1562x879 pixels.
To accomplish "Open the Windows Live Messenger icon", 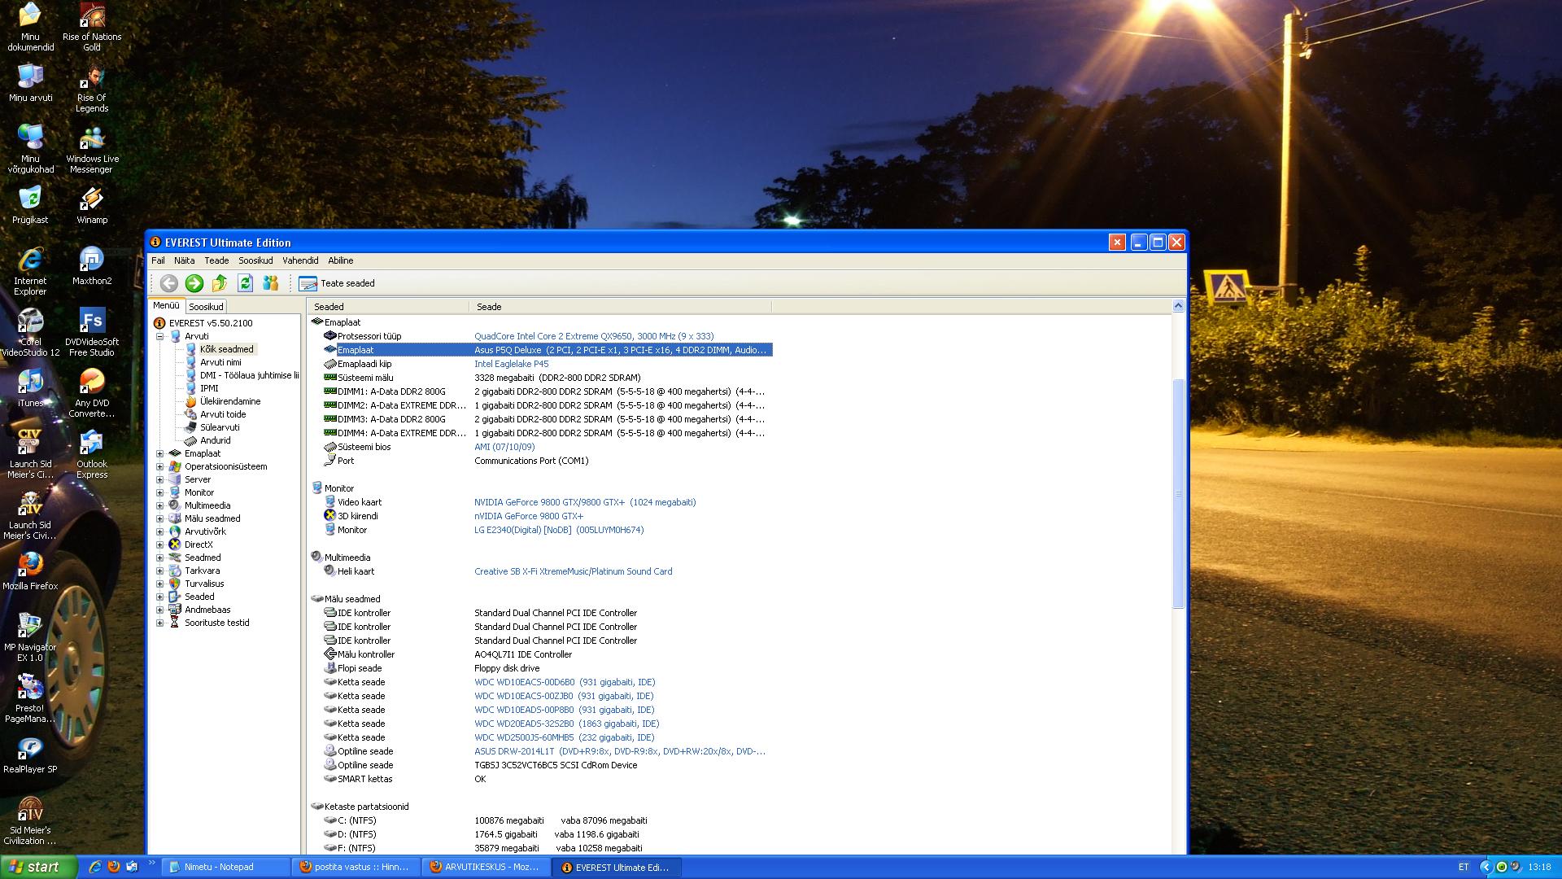I will point(92,149).
